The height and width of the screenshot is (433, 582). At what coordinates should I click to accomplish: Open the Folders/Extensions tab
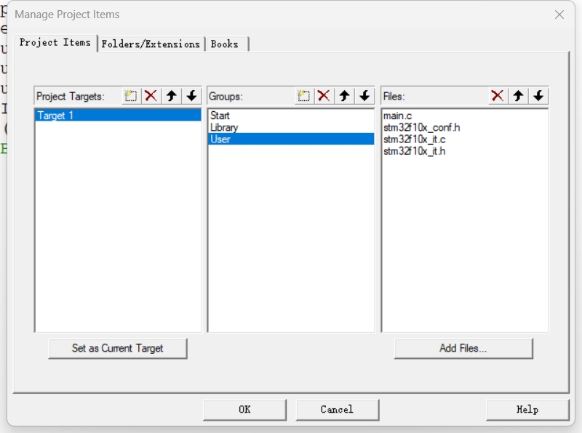[151, 44]
